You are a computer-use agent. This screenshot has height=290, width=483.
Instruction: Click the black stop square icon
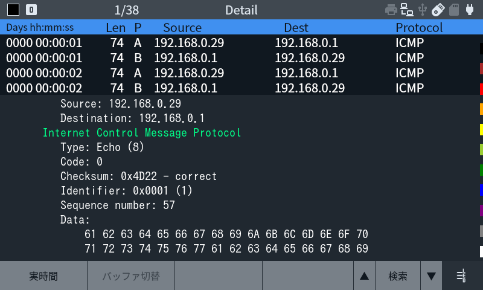13,10
